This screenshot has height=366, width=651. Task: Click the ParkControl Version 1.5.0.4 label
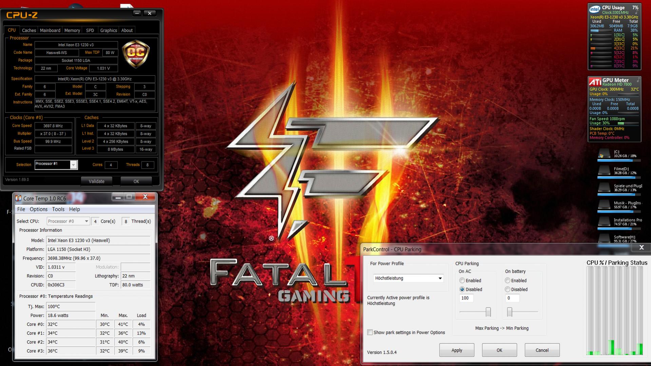pos(382,352)
